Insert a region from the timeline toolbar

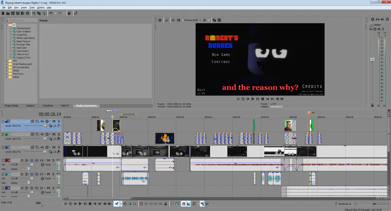click(x=177, y=204)
